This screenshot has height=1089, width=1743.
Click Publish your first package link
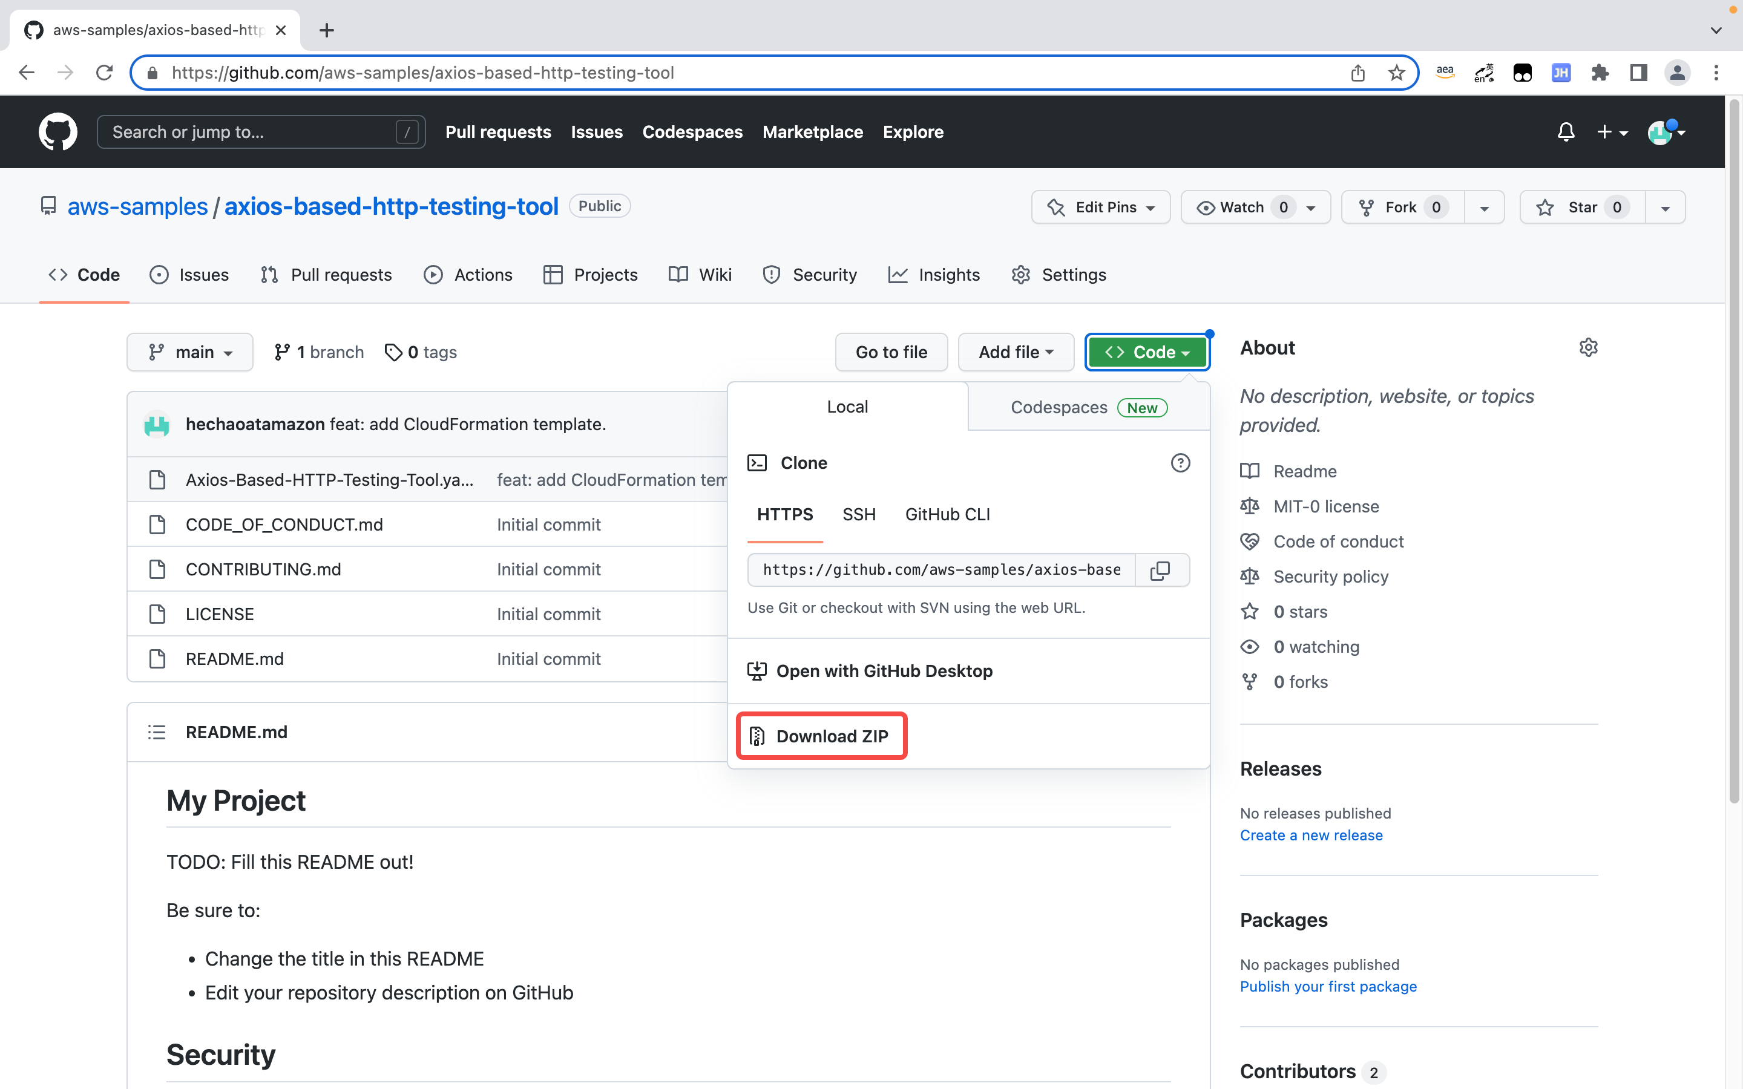click(1328, 987)
